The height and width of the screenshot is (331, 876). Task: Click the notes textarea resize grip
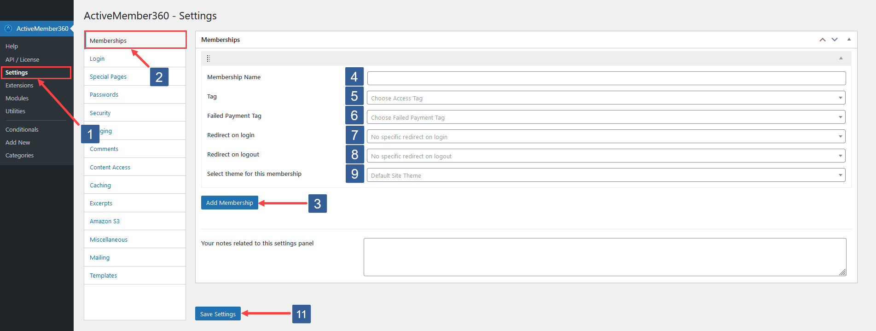coord(842,272)
